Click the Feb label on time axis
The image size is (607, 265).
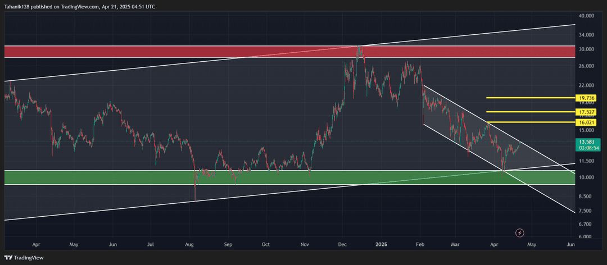420,244
